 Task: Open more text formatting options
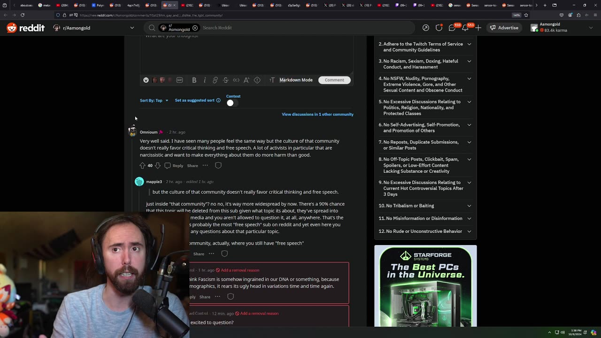pos(272,80)
